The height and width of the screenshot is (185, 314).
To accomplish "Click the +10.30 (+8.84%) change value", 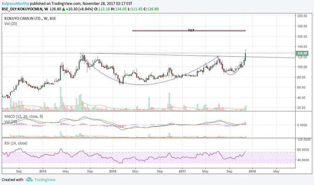I will tap(80, 9).
